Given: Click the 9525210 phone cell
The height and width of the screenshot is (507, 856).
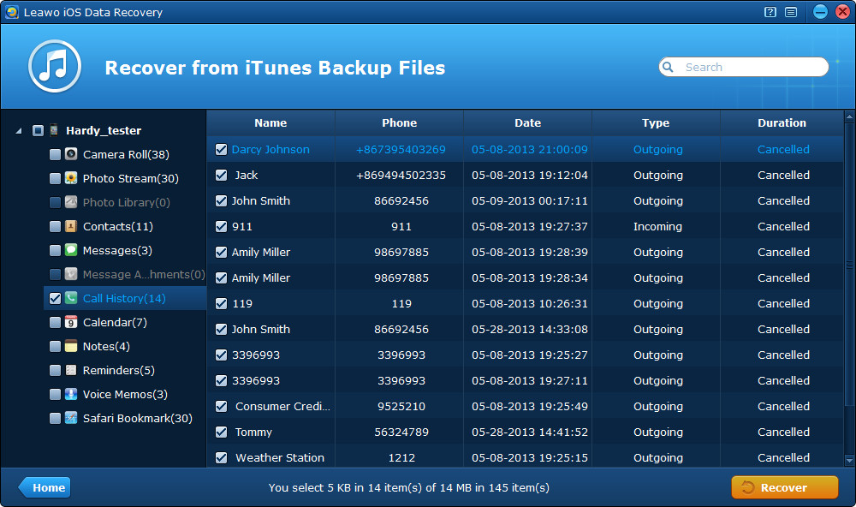Looking at the screenshot, I should 401,407.
